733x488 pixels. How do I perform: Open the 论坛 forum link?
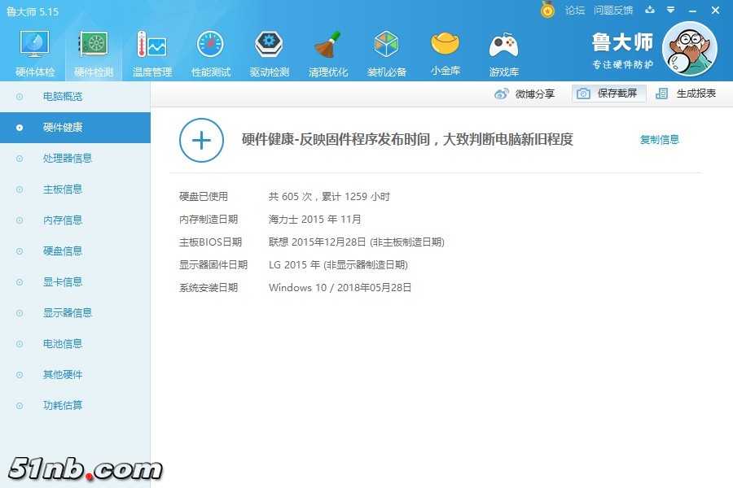click(575, 11)
